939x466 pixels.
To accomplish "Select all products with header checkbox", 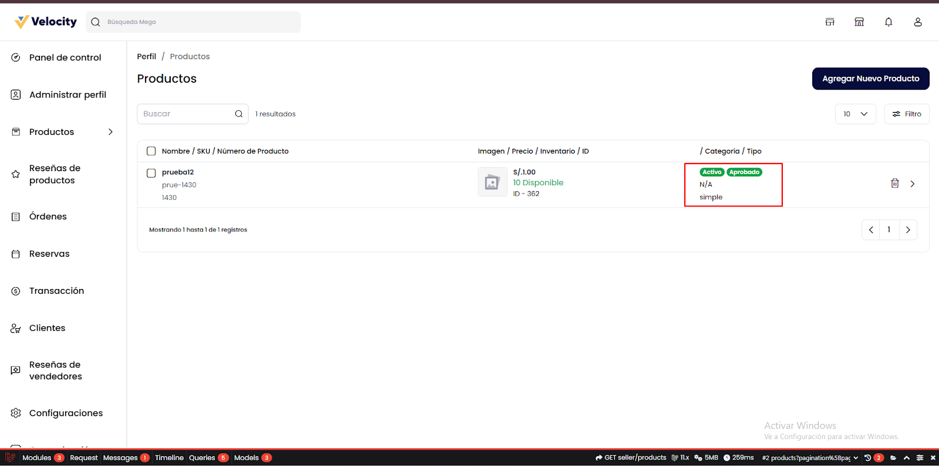I will click(x=151, y=151).
